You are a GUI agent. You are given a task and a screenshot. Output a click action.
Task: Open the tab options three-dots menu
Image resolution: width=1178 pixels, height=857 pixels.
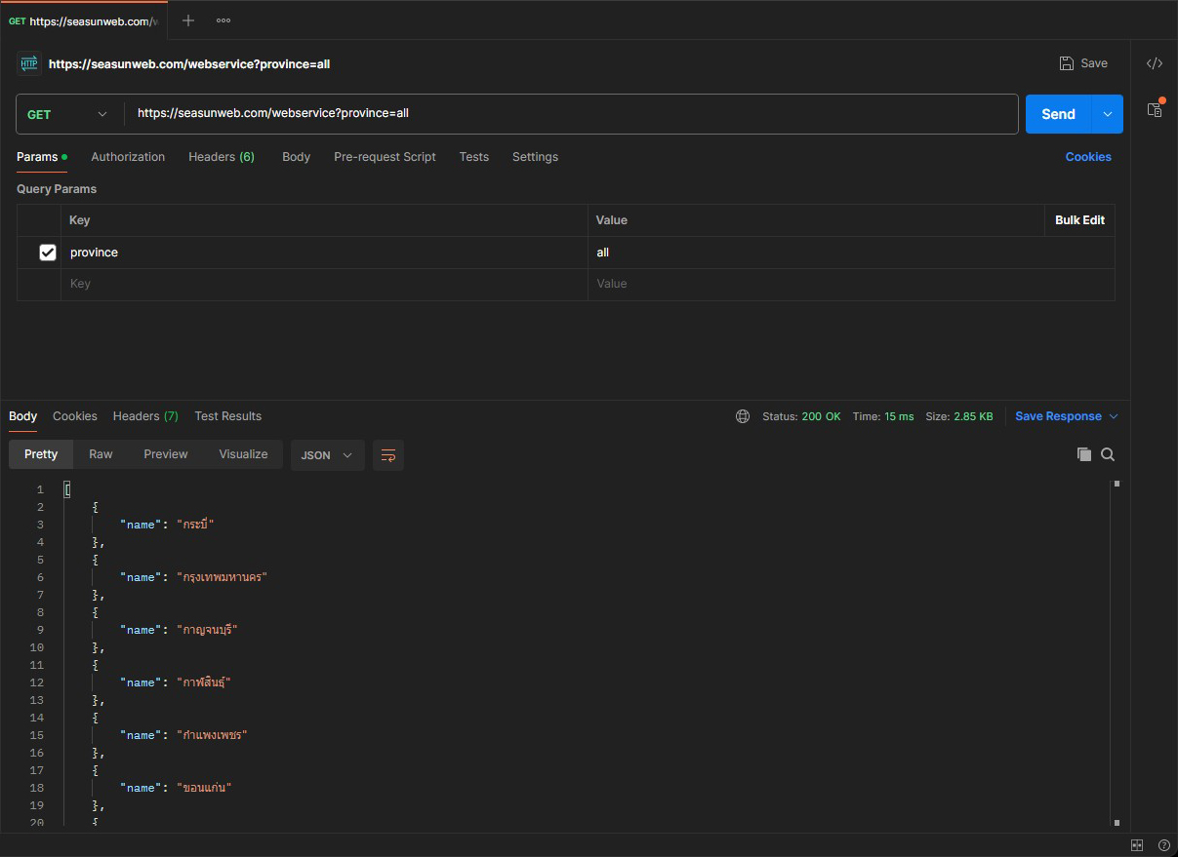[223, 20]
